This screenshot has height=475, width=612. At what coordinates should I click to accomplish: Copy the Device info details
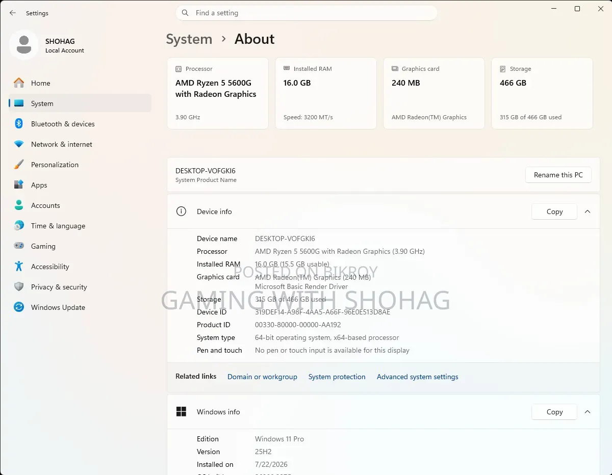[x=554, y=212]
